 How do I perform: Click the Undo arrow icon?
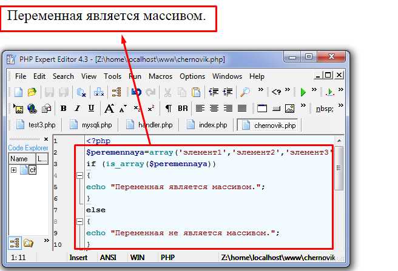coord(137,92)
